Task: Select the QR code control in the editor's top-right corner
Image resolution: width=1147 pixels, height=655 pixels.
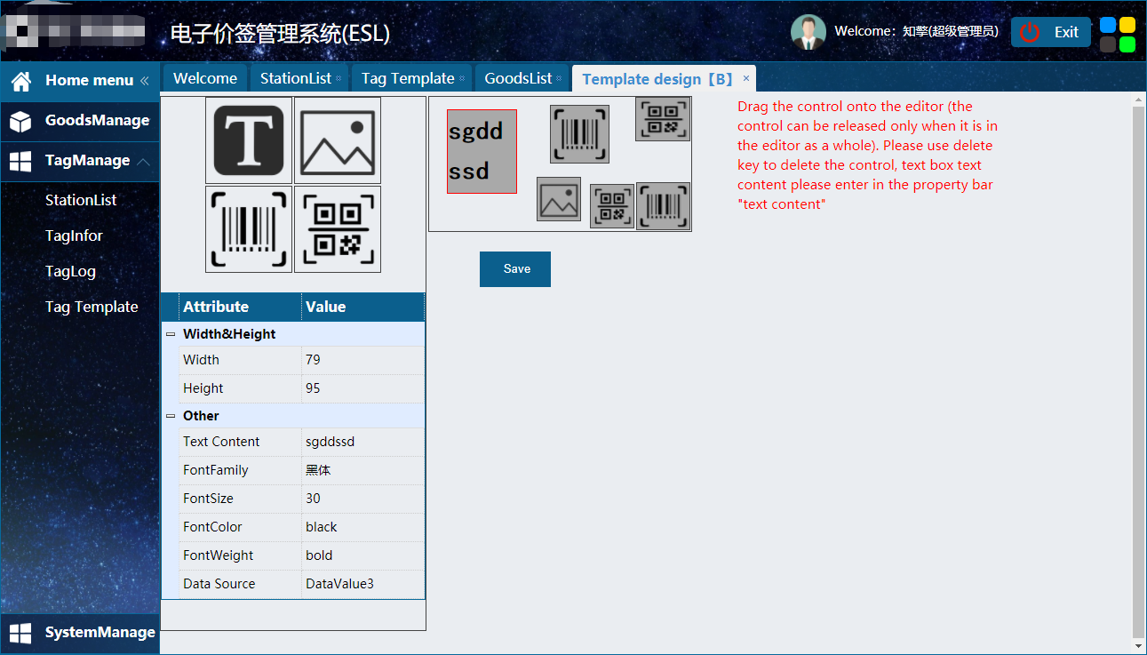Action: (x=663, y=119)
